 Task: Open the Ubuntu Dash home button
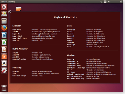pyautogui.click(x=4, y=7)
